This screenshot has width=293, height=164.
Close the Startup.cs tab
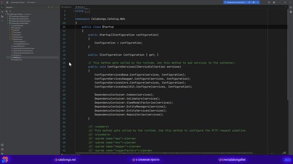tap(87, 7)
